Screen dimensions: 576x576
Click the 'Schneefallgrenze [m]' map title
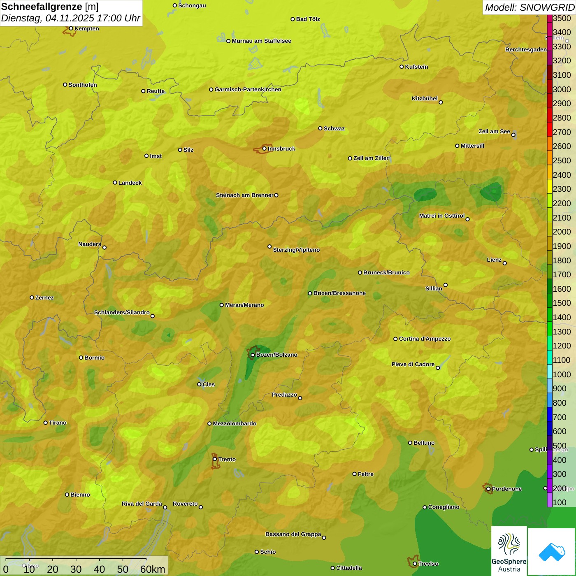pos(50,7)
